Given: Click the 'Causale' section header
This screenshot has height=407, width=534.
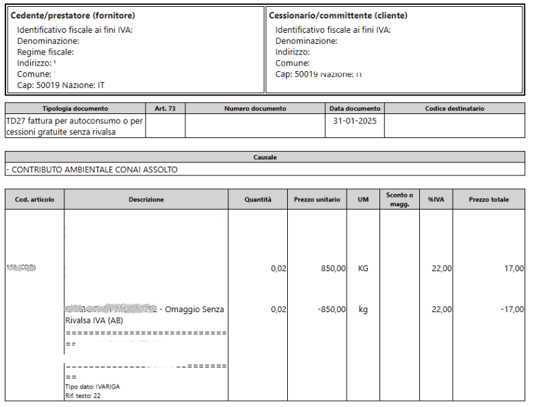Looking at the screenshot, I should pos(265,158).
